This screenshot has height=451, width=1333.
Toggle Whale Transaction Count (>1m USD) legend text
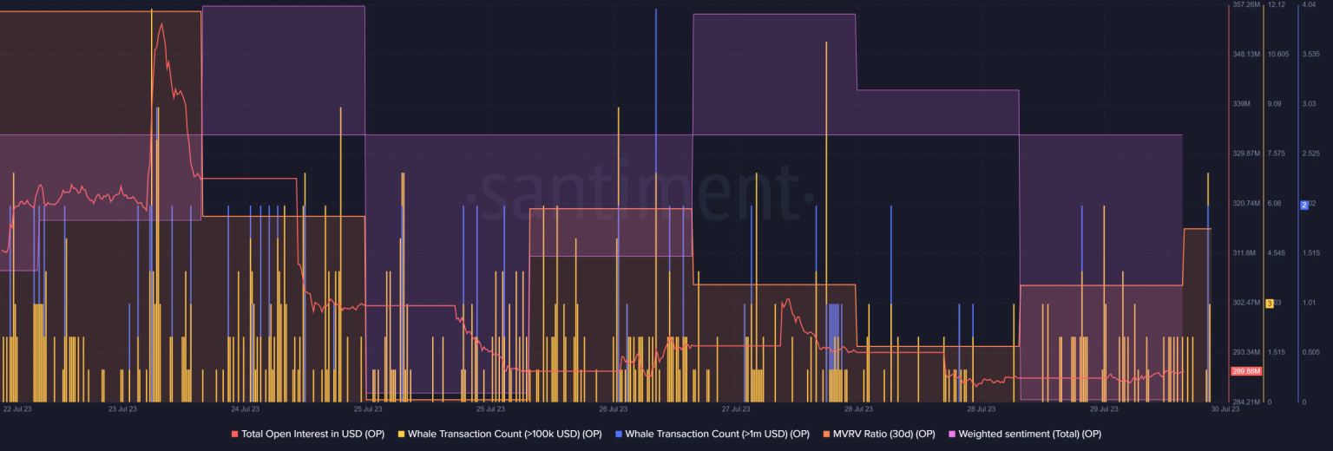coord(717,434)
